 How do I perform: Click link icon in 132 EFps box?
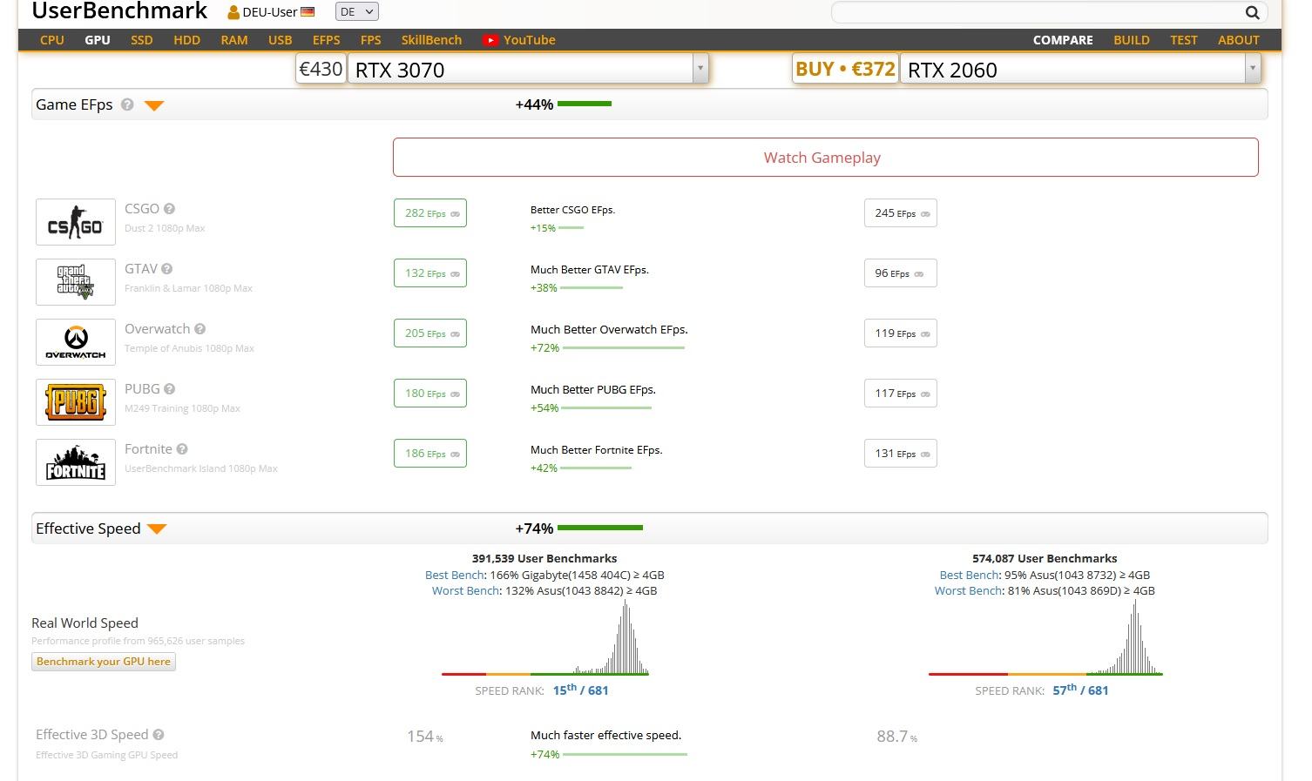[x=455, y=274]
